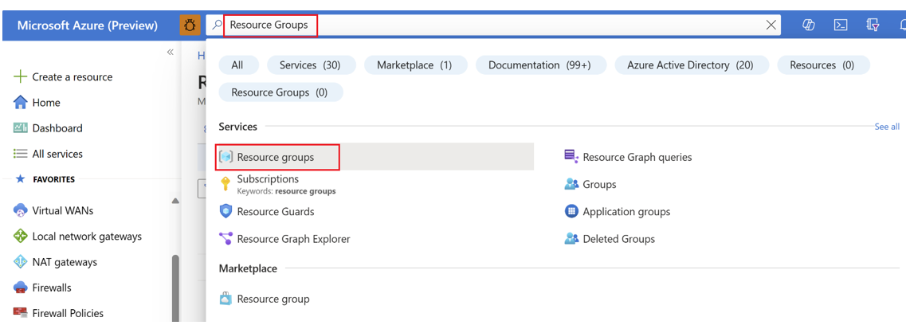
Task: Select Resource groups search result
Action: click(276, 158)
